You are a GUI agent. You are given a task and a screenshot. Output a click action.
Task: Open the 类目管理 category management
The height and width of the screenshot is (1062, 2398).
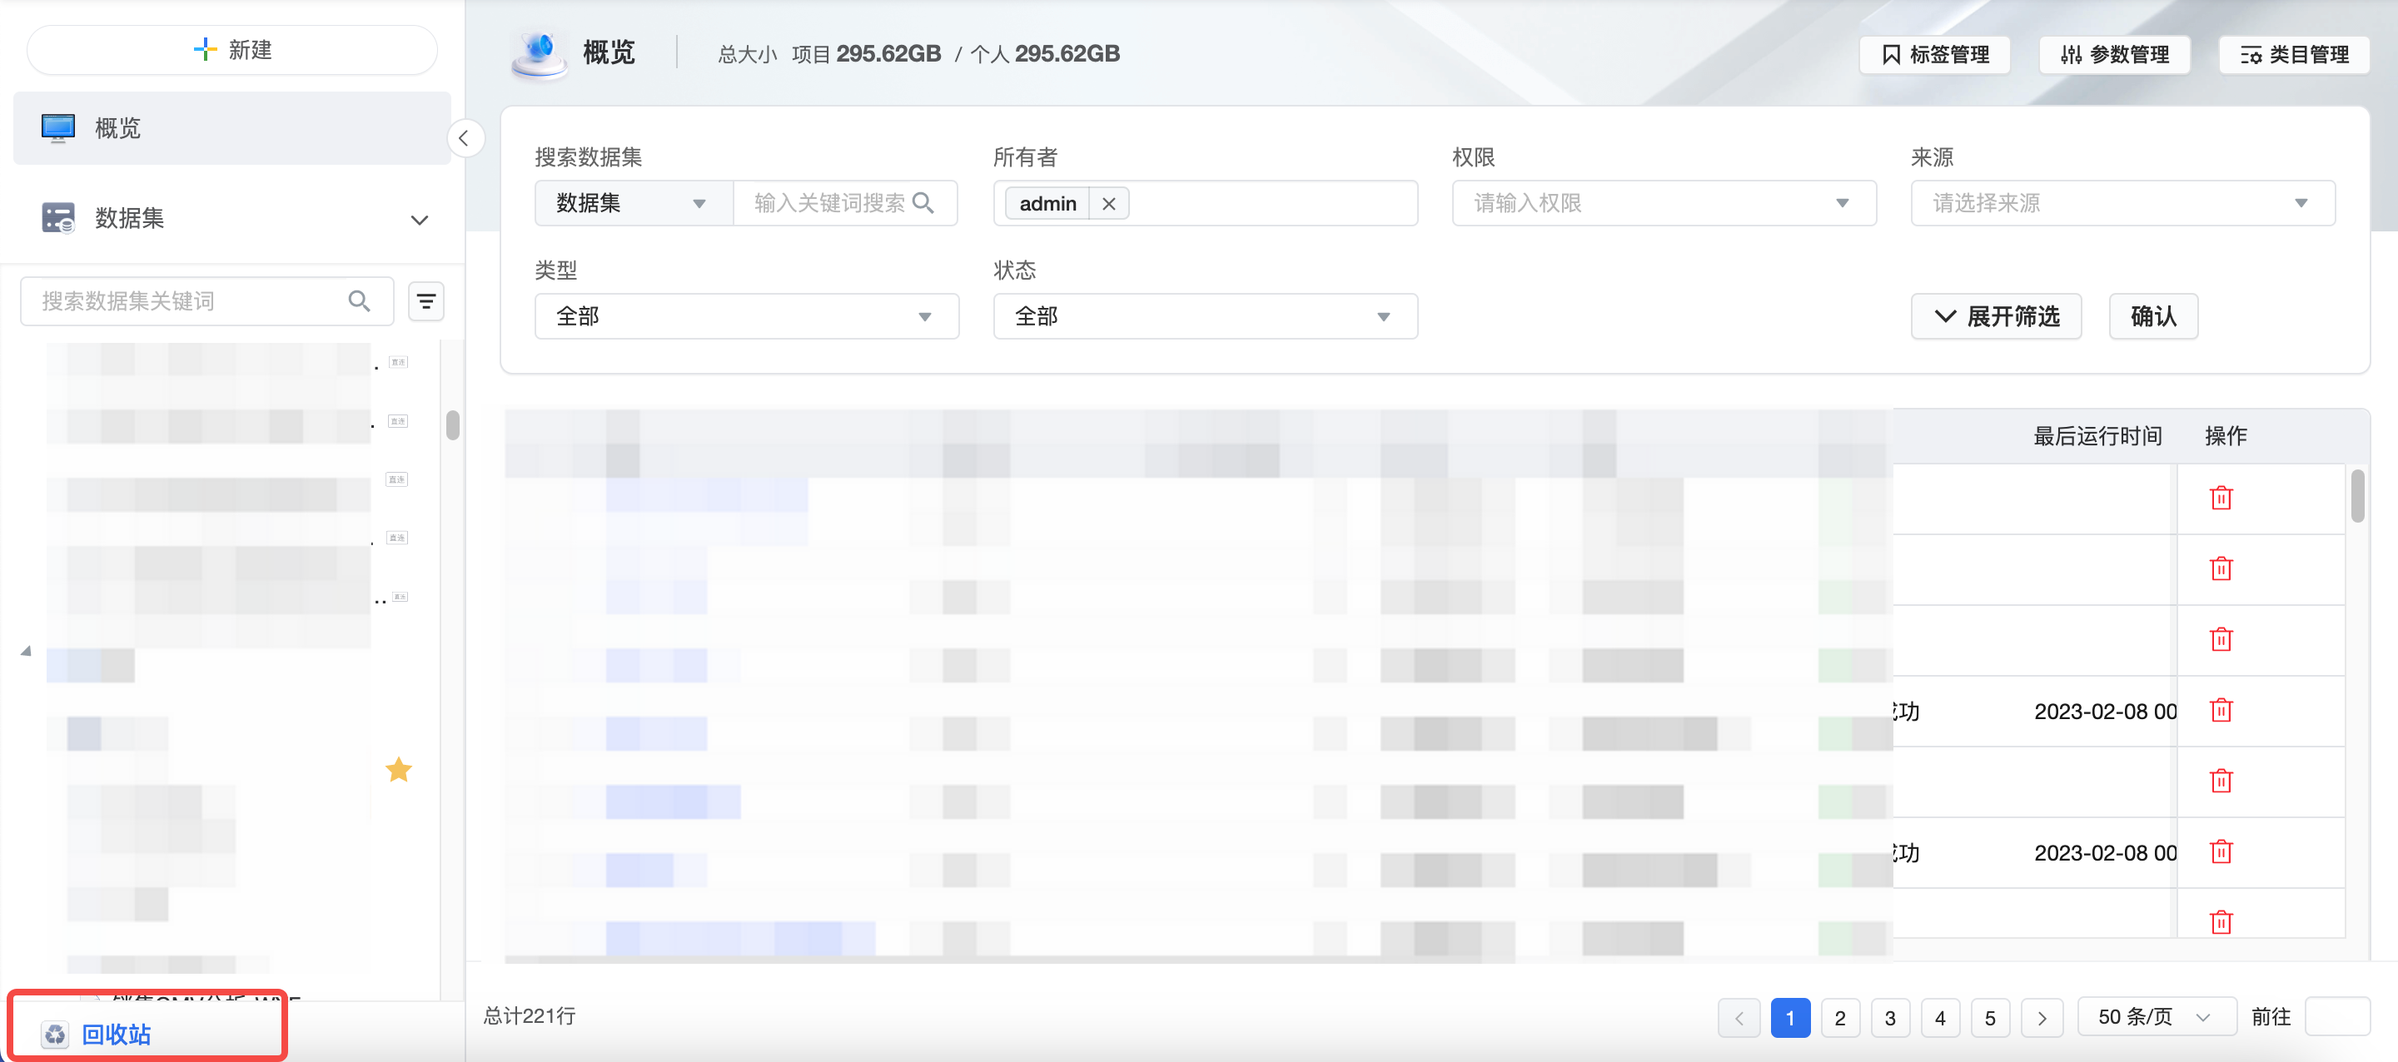tap(2294, 55)
